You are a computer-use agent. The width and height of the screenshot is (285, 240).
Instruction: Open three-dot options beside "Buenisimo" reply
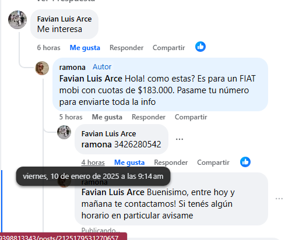tap(279, 199)
